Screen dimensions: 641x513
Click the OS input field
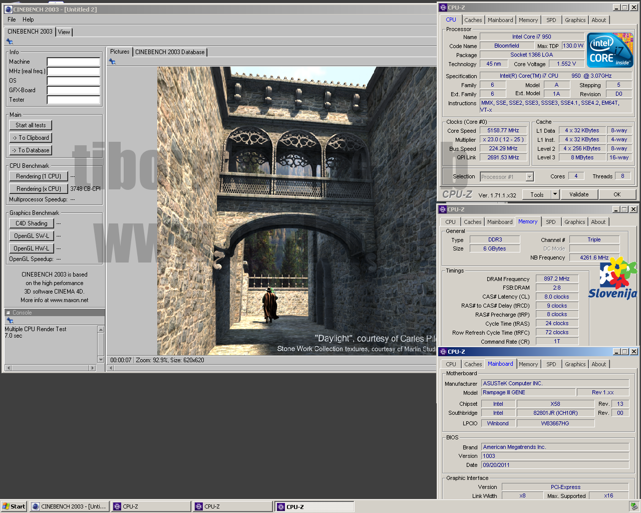74,81
